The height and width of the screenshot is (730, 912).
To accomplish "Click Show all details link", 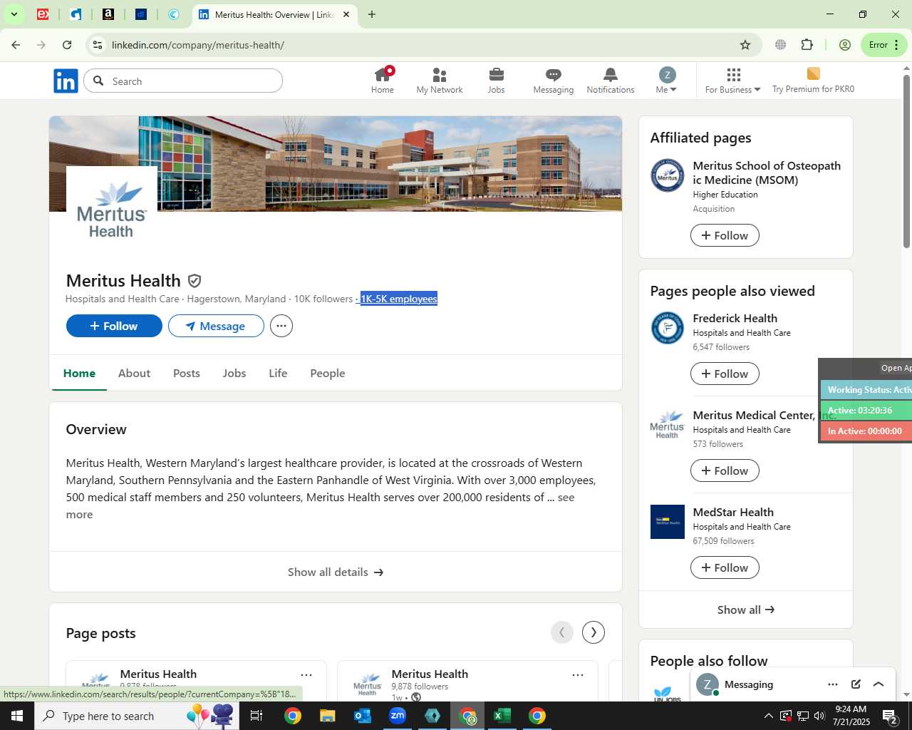I will click(336, 572).
